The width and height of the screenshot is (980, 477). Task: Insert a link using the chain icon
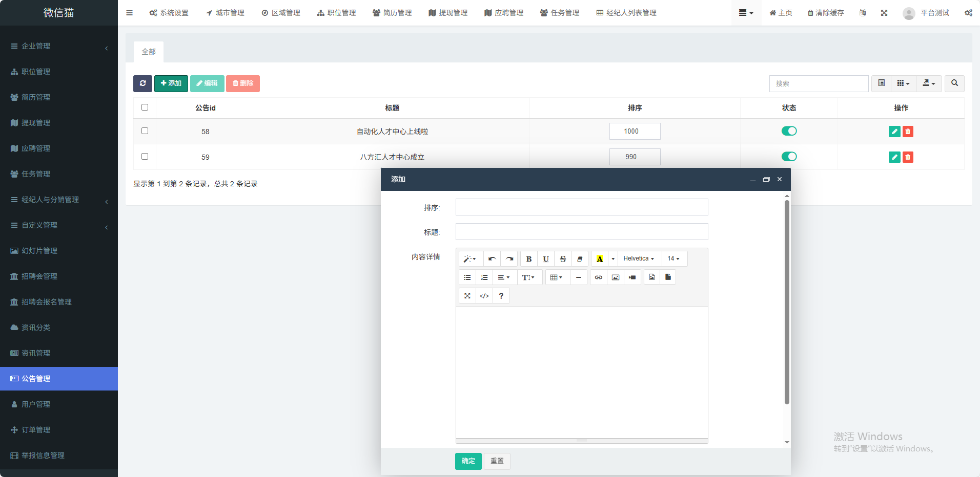(x=598, y=277)
